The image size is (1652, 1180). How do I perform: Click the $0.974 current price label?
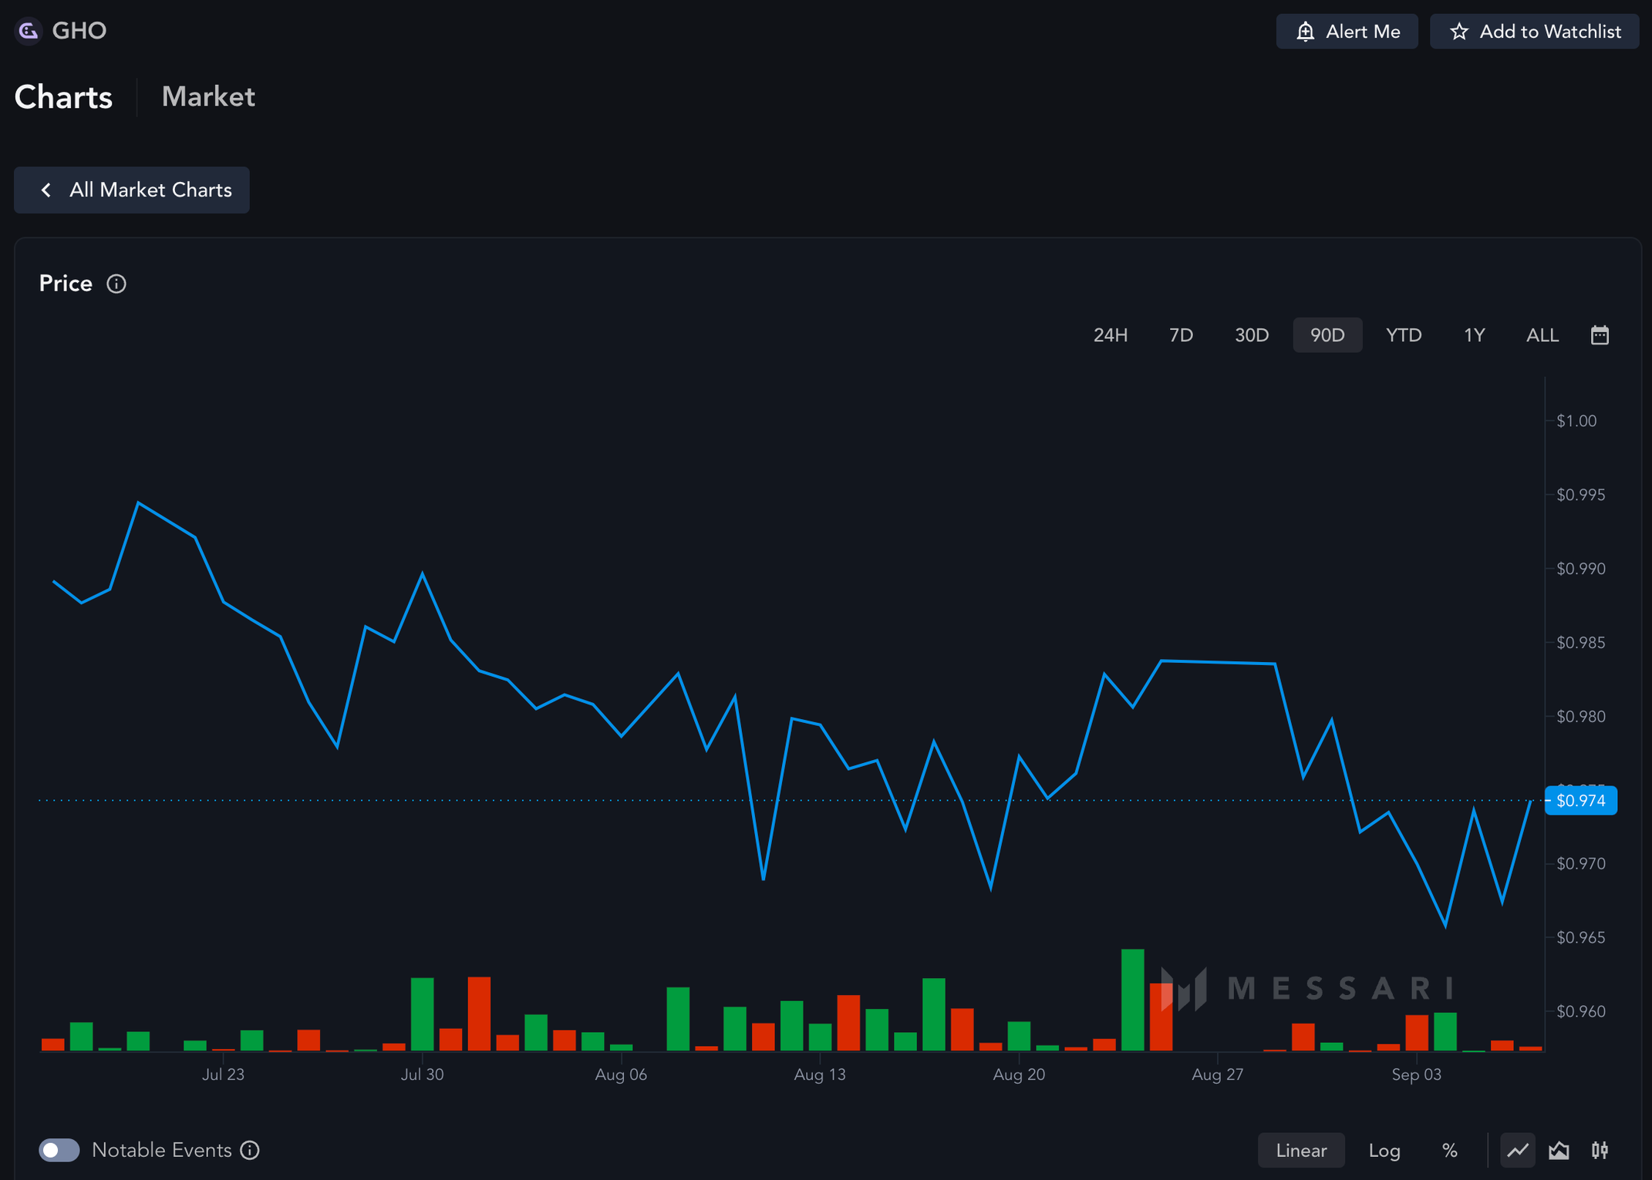coord(1580,801)
